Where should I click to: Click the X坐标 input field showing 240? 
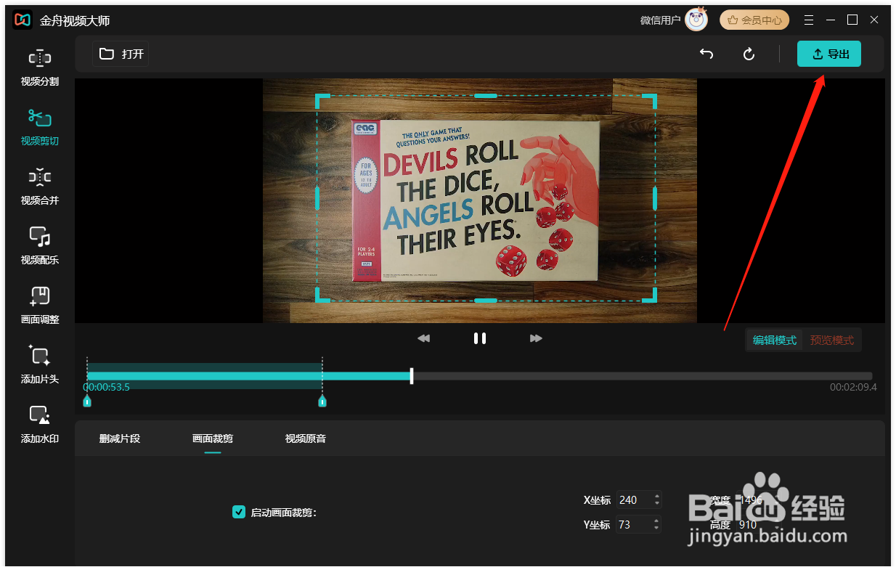click(x=634, y=499)
